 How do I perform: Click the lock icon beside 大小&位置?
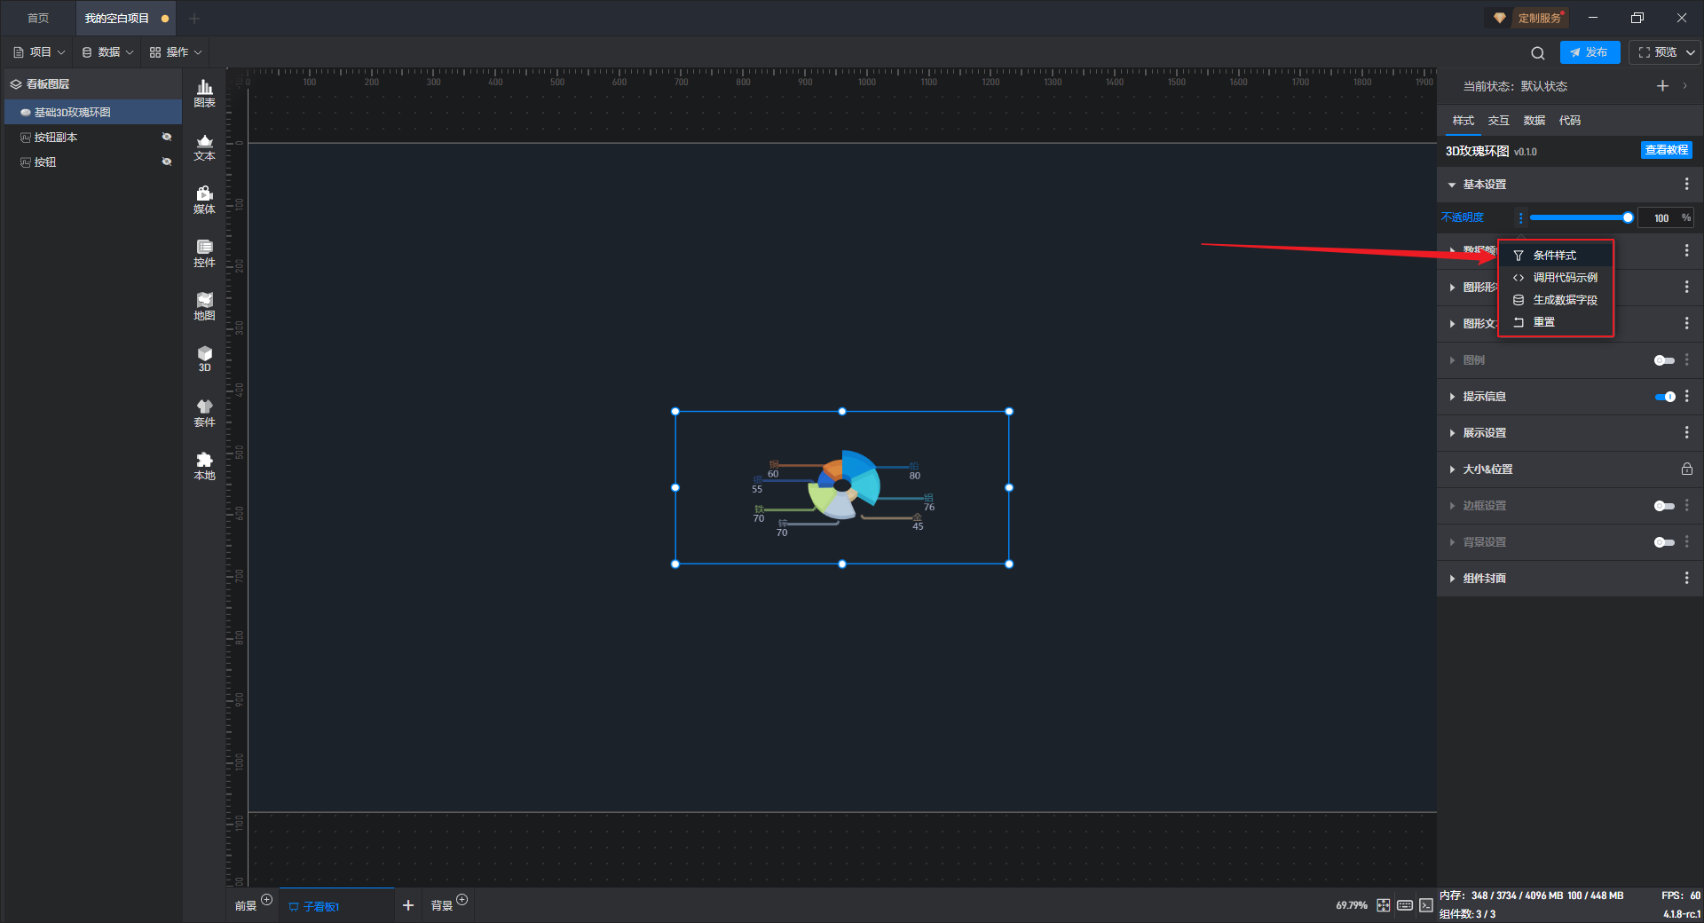[x=1686, y=469]
